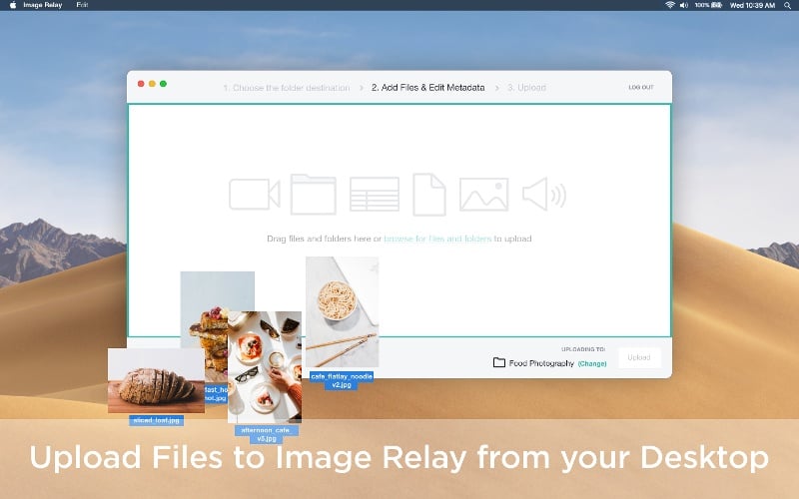The image size is (799, 499).
Task: Select step 3 Upload
Action: point(526,88)
